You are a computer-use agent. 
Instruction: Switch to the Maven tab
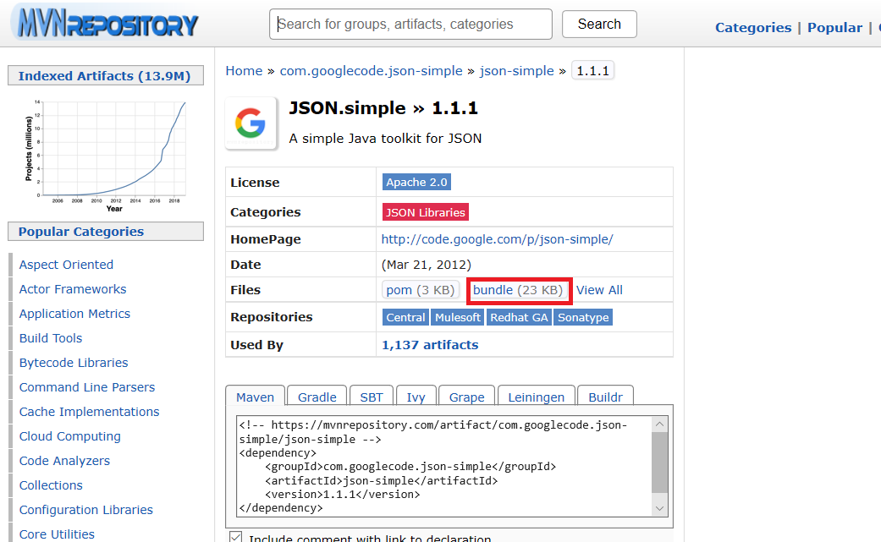pos(255,396)
